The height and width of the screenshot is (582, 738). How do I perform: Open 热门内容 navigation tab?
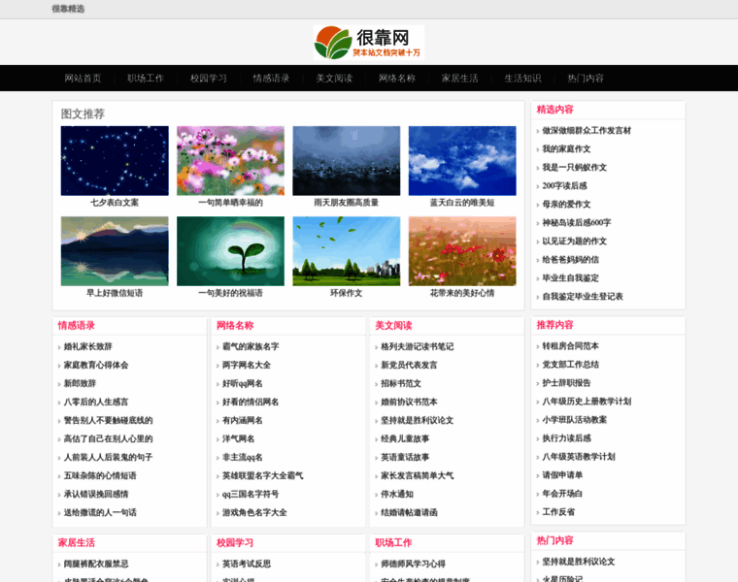586,78
